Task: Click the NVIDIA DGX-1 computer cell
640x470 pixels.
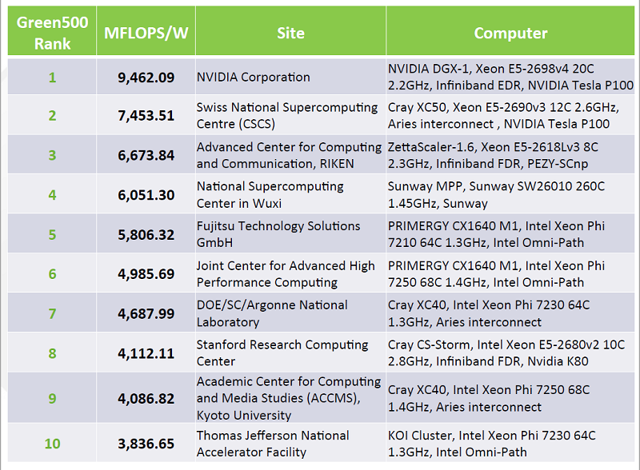Action: click(510, 77)
